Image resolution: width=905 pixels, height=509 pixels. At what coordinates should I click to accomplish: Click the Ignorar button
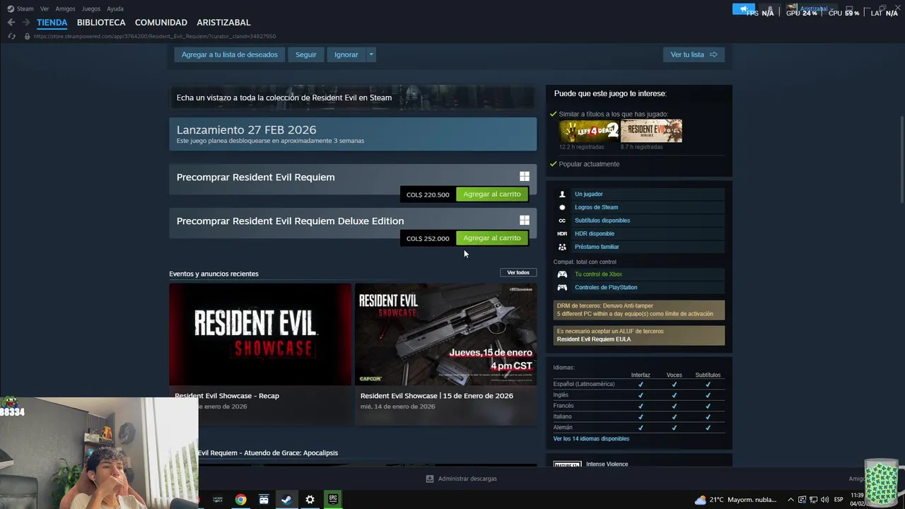point(346,54)
